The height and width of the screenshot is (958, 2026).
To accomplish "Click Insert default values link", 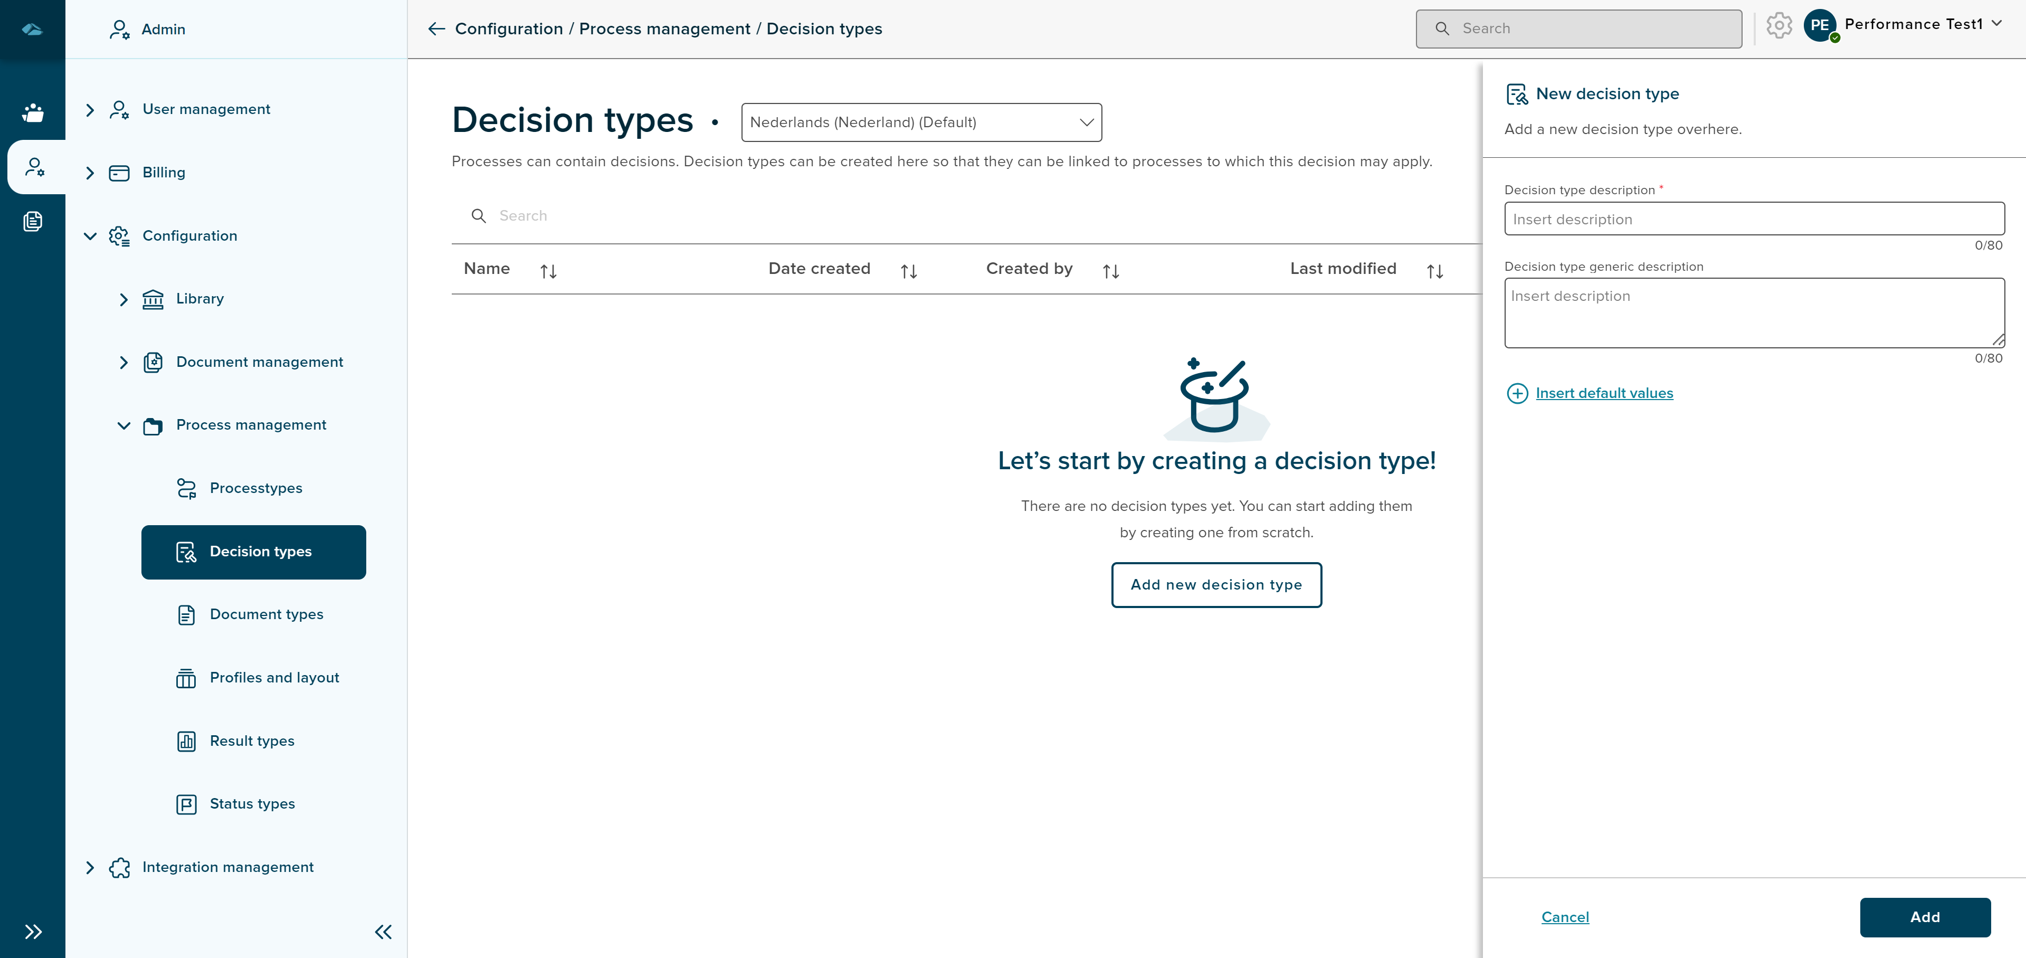I will click(x=1604, y=393).
